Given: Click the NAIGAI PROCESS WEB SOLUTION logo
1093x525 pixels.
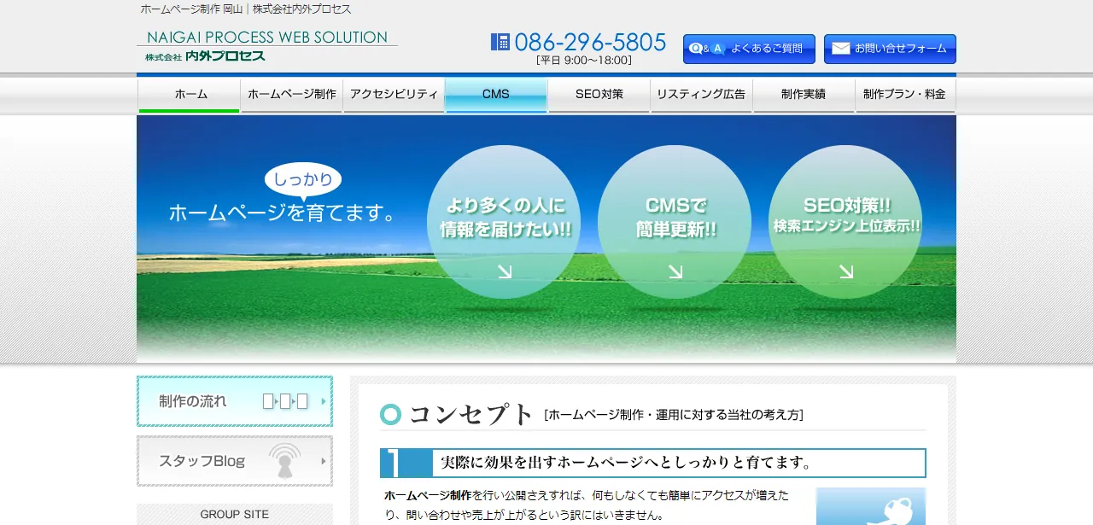Looking at the screenshot, I should pos(266,45).
